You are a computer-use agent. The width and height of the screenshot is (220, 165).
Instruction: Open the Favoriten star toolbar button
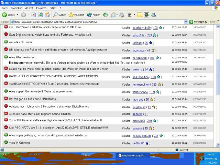76,15
